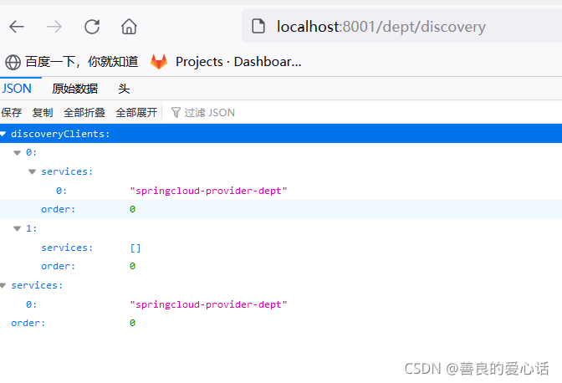562x383 pixels.
Task: Open the 百度一下，你就知道 bookmark
Action: [x=72, y=62]
